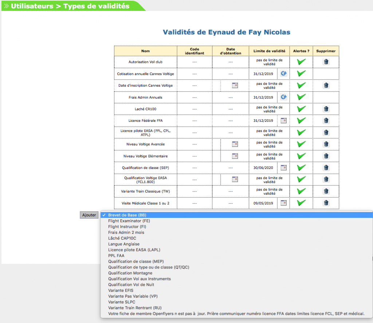373x323 pixels.
Task: Delete the Laché CR100 validity
Action: 326,109
